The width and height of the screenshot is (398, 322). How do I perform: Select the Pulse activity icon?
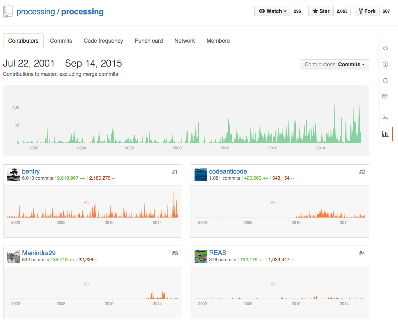[385, 118]
